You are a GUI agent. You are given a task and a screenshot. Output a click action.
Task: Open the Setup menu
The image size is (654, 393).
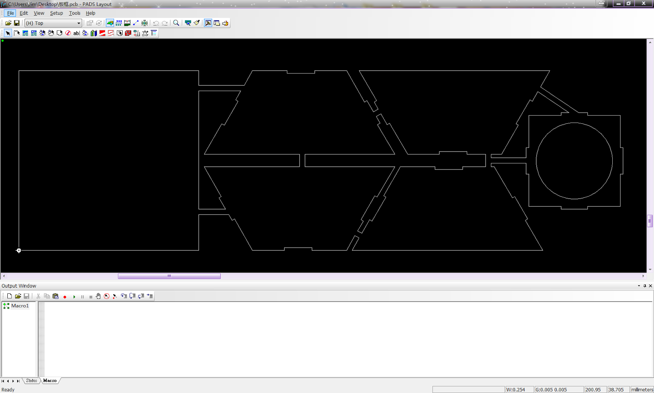click(56, 13)
